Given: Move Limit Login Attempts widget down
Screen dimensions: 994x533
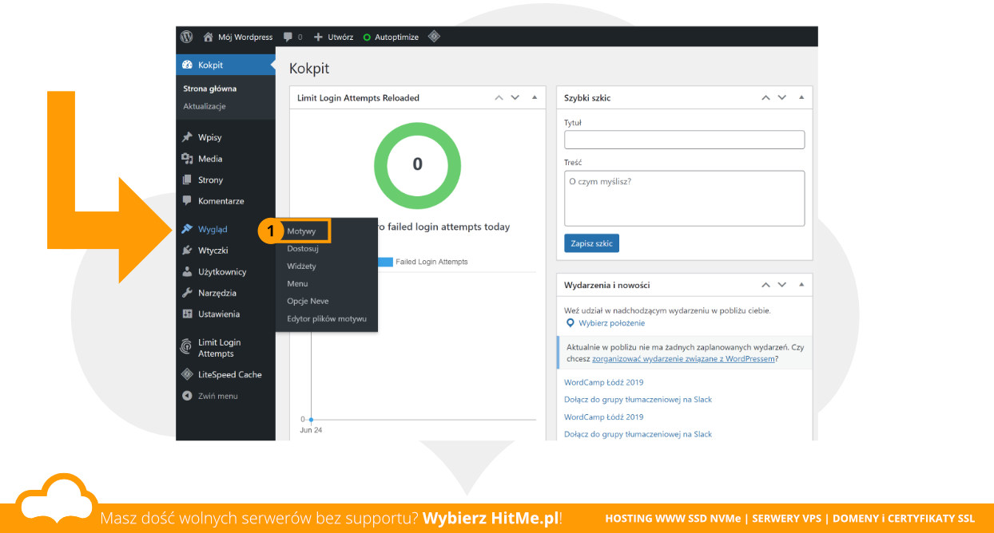Looking at the screenshot, I should coord(515,97).
